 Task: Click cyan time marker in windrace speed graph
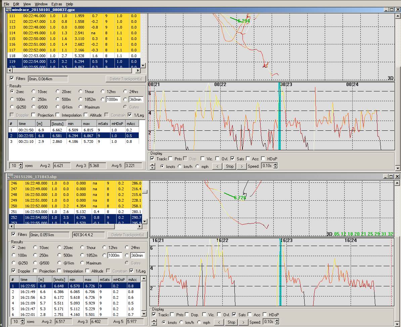click(279, 118)
